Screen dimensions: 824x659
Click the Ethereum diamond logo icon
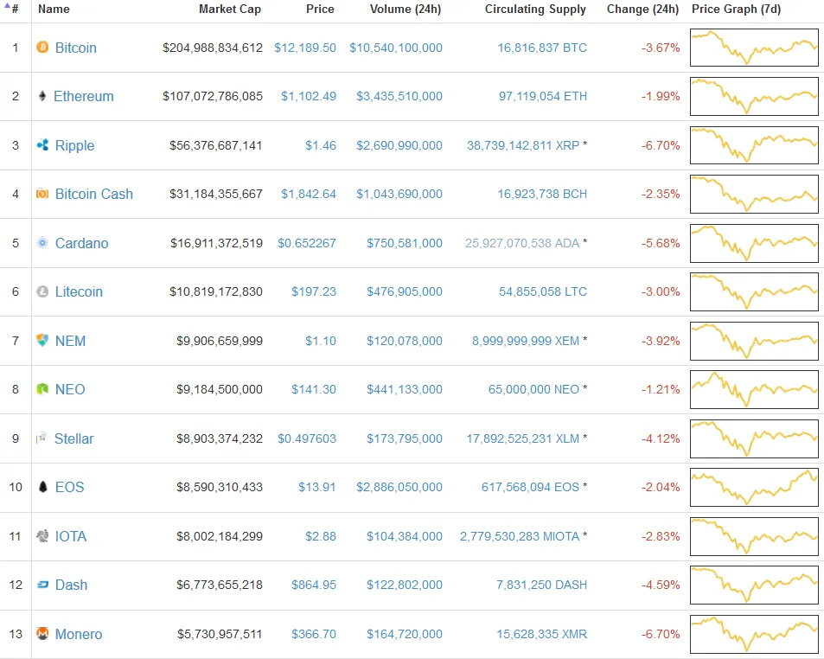pyautogui.click(x=42, y=96)
